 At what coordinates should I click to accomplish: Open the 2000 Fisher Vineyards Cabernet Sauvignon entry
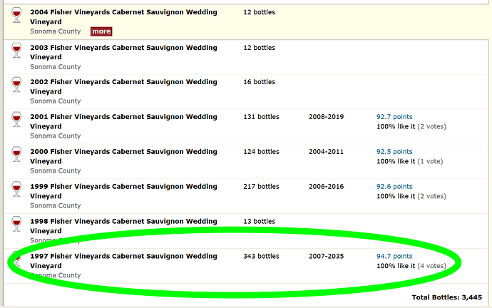(123, 156)
